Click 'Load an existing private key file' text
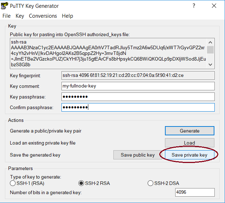 43,143
